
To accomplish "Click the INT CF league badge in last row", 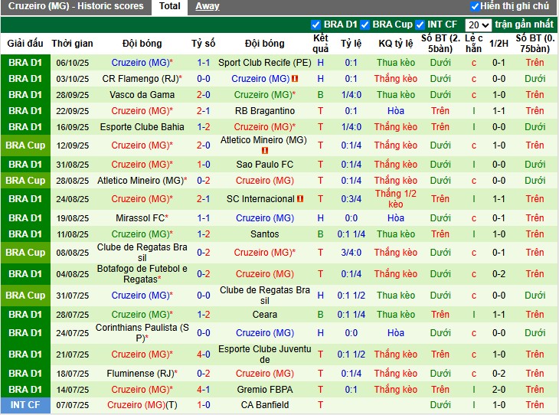I will click(25, 405).
